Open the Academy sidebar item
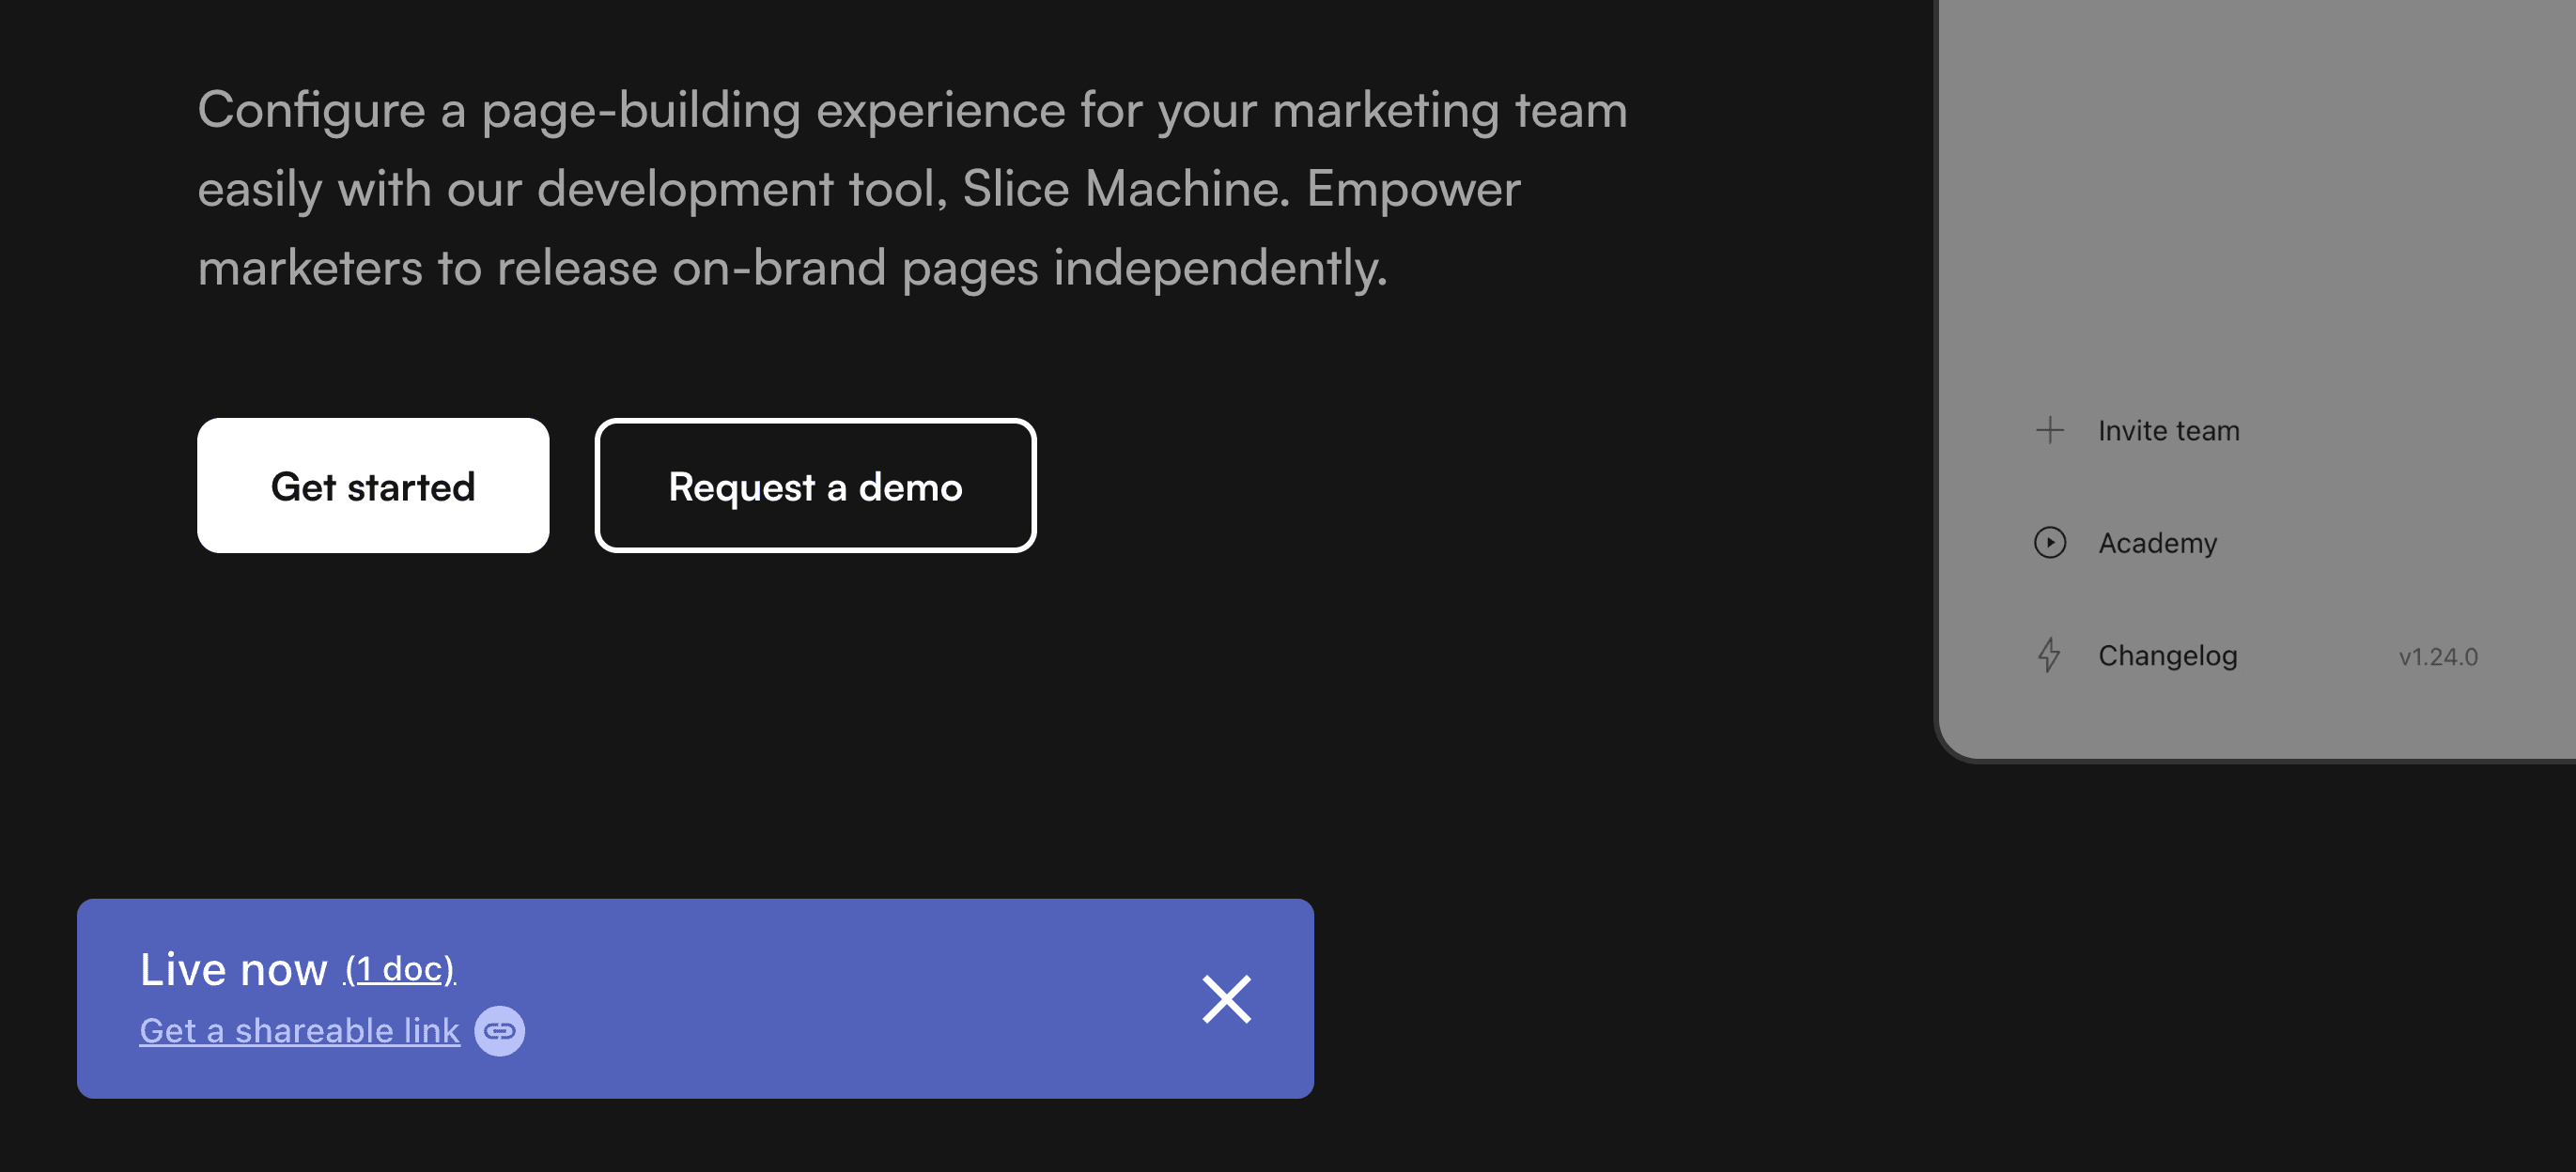Image resolution: width=2576 pixels, height=1172 pixels. coord(2157,542)
